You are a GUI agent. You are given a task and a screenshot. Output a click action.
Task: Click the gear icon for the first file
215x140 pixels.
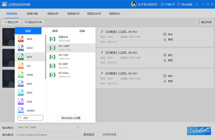tap(165, 34)
